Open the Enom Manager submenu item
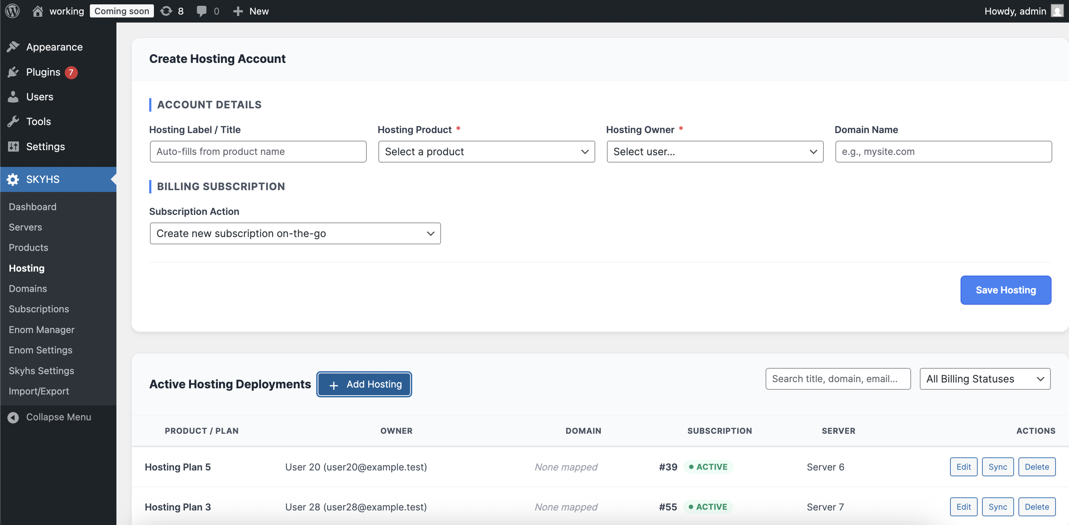1069x525 pixels. pos(41,330)
